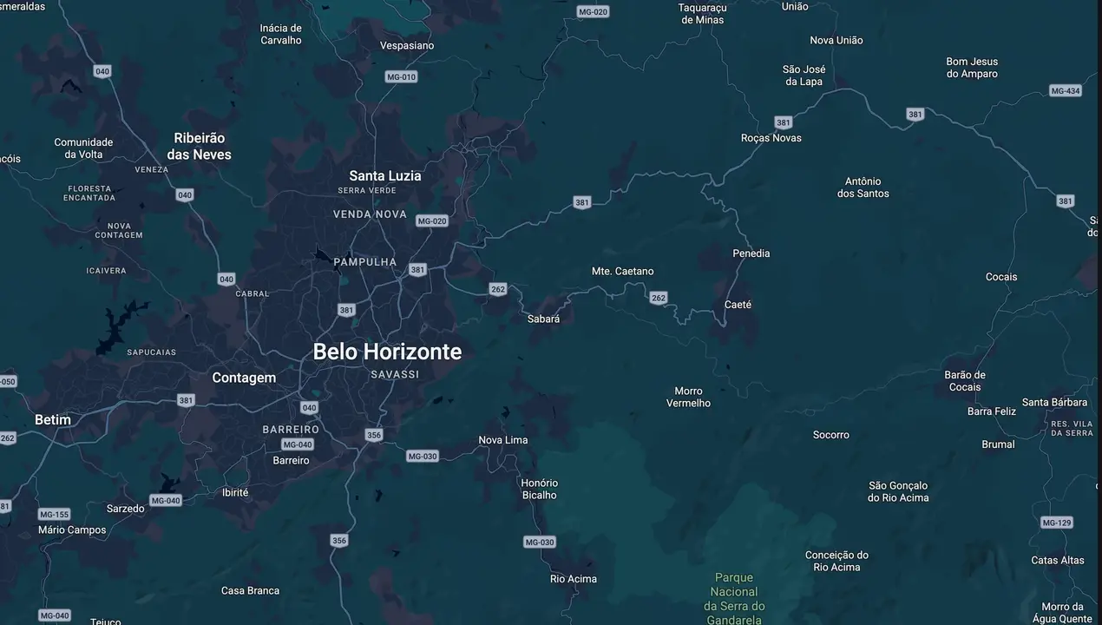Select the Caeté label
The height and width of the screenshot is (625, 1102).
coord(738,305)
